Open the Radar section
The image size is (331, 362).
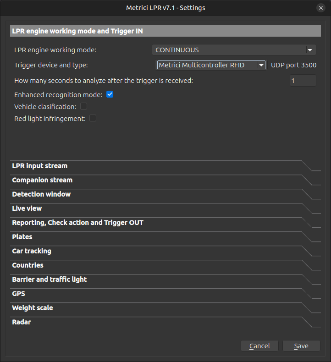pos(165,322)
